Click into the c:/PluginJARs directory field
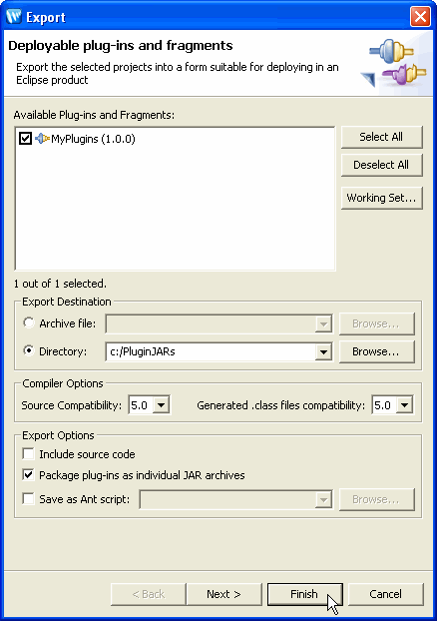The height and width of the screenshot is (621, 437). (211, 351)
